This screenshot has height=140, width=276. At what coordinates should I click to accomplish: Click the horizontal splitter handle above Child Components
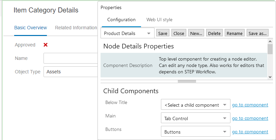pos(184,81)
